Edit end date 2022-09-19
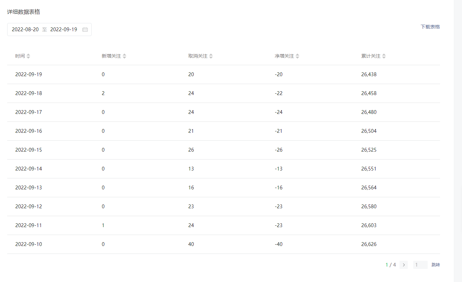 (x=64, y=30)
